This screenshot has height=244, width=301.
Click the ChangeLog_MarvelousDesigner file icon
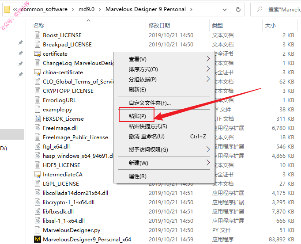(x=38, y=63)
